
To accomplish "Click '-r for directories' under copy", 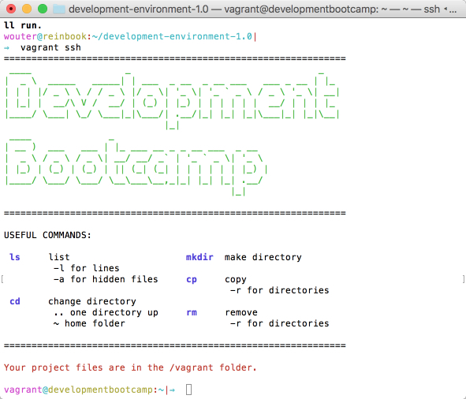I will tap(279, 290).
